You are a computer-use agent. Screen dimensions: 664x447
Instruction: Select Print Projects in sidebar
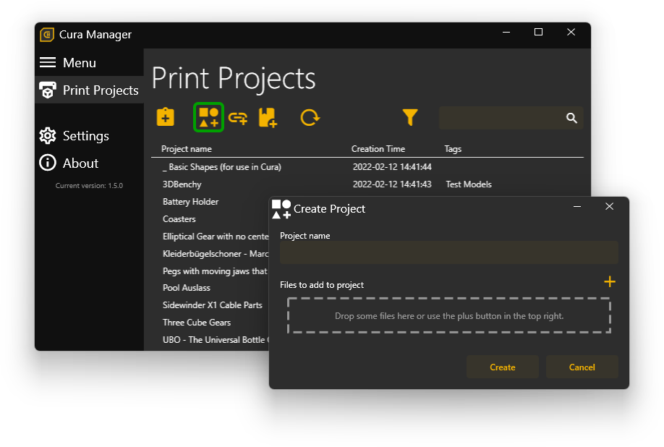pyautogui.click(x=90, y=90)
